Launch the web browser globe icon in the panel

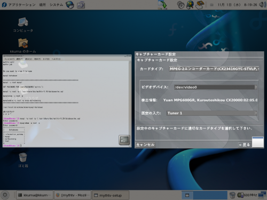pos(70,5)
